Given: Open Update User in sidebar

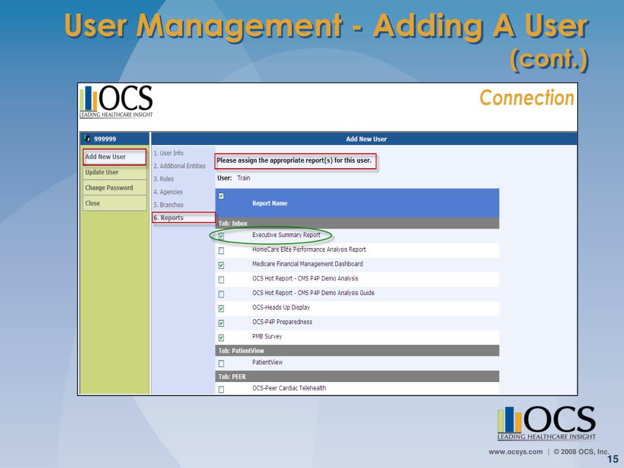Looking at the screenshot, I should pos(115,172).
